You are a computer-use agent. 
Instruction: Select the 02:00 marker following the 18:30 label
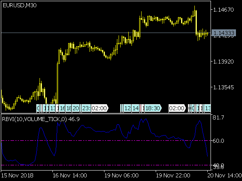pyautogui.click(x=177, y=108)
